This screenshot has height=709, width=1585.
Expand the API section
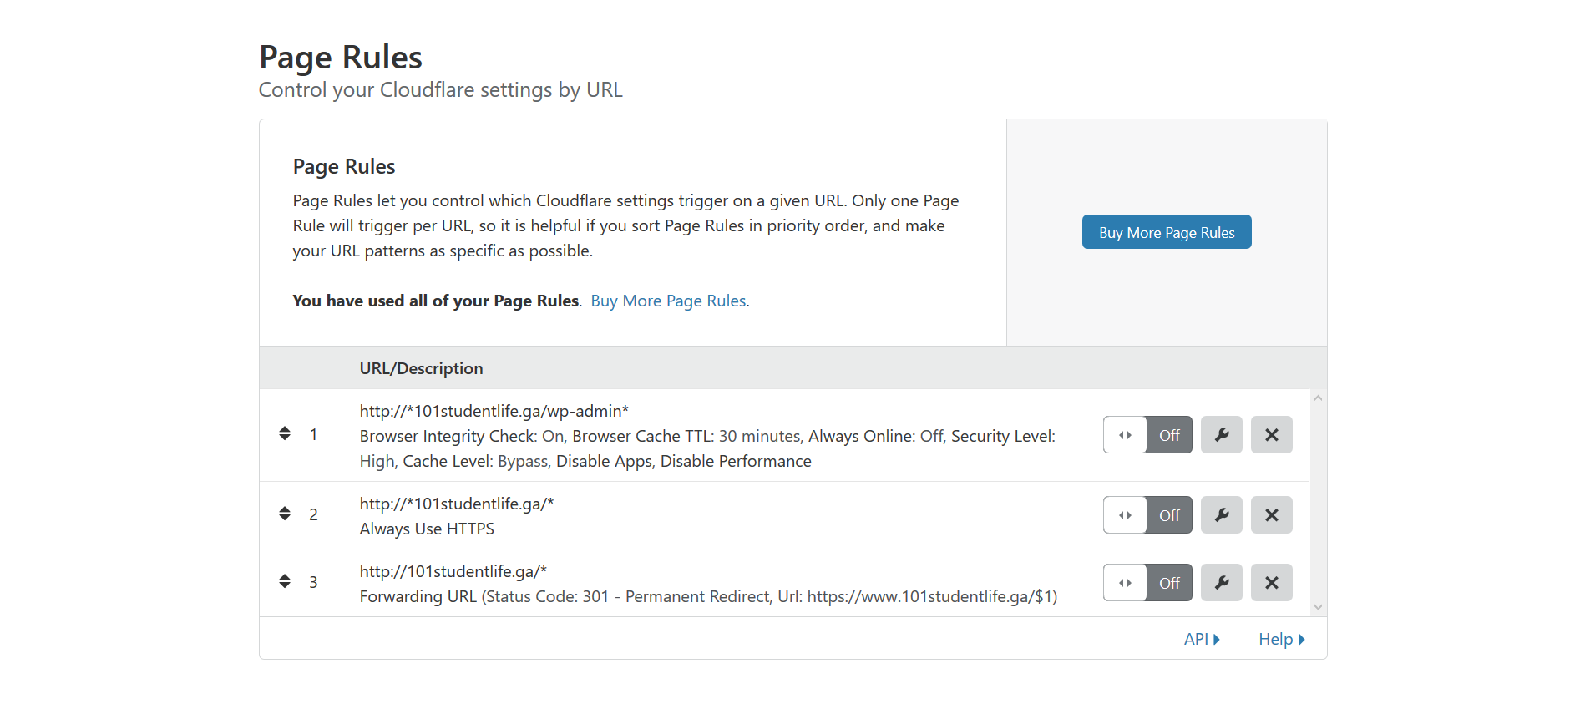[x=1201, y=639]
